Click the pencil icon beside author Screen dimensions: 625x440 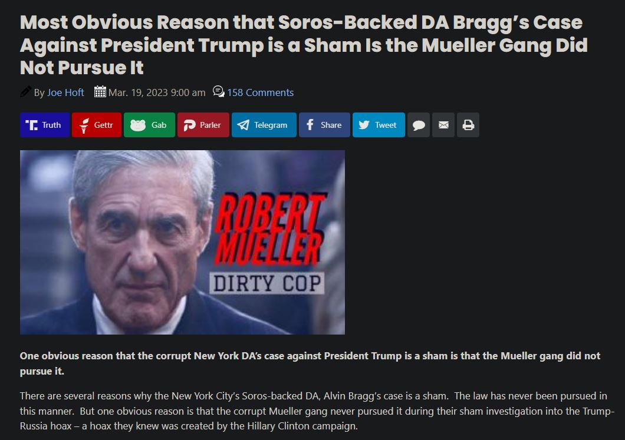coord(25,91)
